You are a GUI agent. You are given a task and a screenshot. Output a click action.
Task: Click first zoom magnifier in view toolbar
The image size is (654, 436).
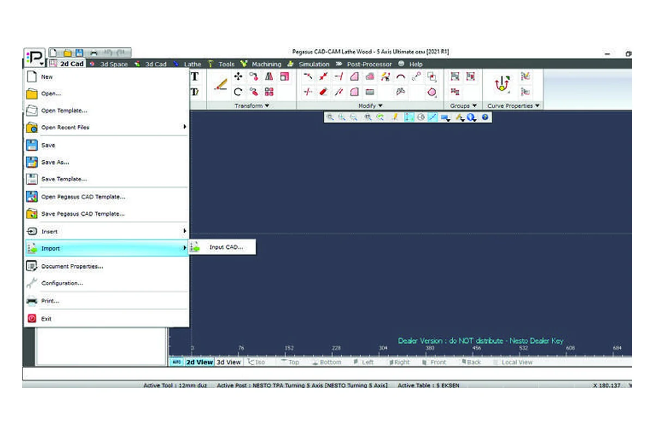[x=330, y=117]
